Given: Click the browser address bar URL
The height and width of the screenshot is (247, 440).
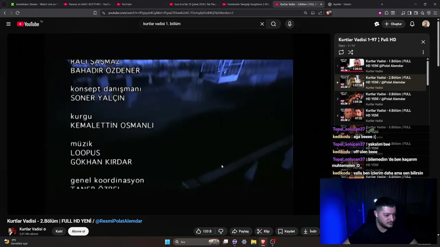Looking at the screenshot, I should coord(171,13).
